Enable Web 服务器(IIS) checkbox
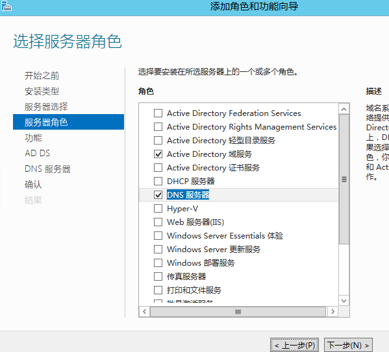 tap(158, 222)
